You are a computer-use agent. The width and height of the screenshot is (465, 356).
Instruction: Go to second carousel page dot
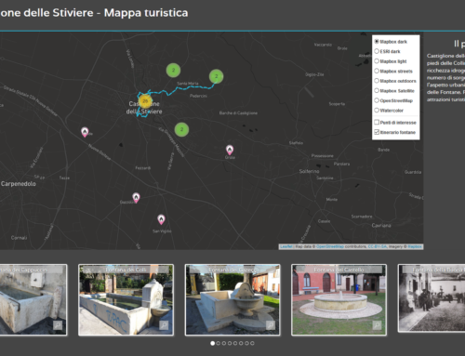pos(219,343)
